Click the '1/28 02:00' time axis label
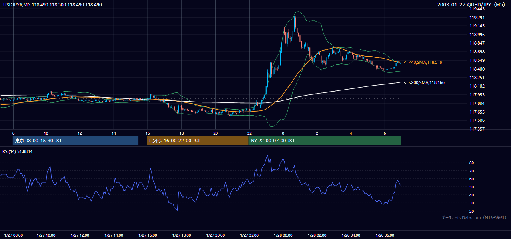This screenshot has height=239, width=511. [317, 235]
